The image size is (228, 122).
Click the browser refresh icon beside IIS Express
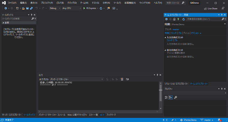pyautogui.click(x=101, y=8)
